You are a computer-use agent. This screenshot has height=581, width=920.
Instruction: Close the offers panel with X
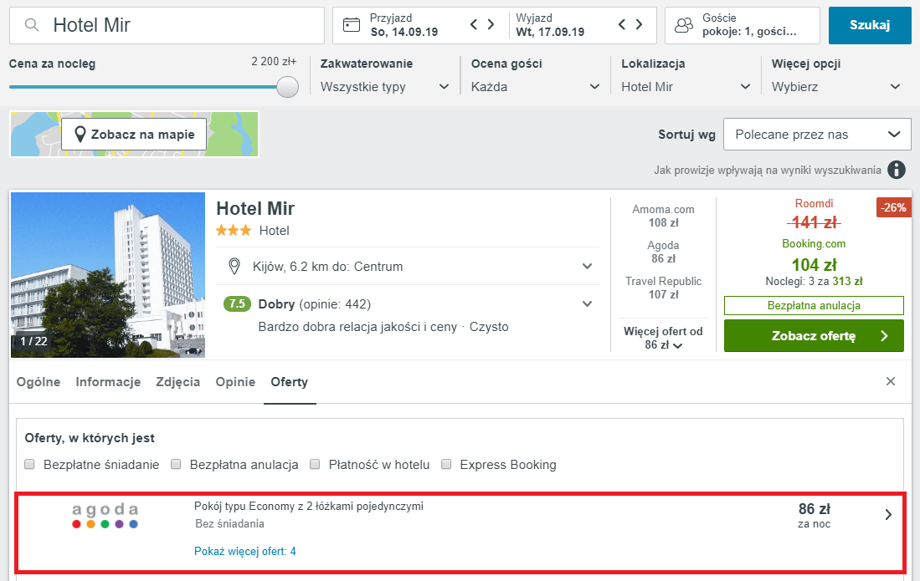[x=891, y=381]
